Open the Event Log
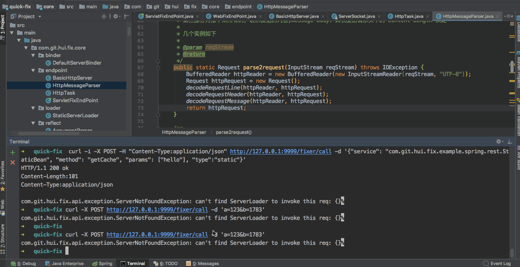Screen dimensions: 520x267 [x=497, y=263]
